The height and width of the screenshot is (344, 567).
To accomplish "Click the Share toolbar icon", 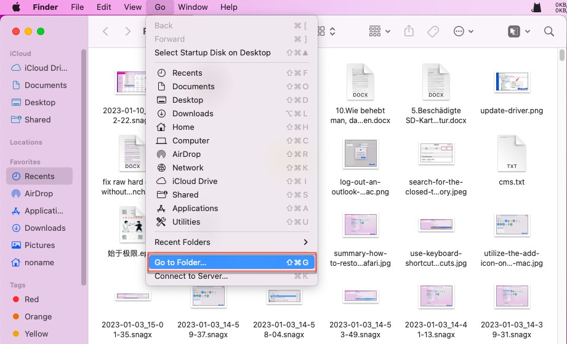I will point(409,31).
